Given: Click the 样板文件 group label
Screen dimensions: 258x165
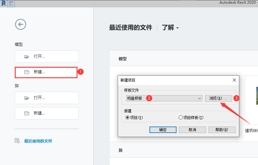Looking at the screenshot, I should tap(131, 90).
